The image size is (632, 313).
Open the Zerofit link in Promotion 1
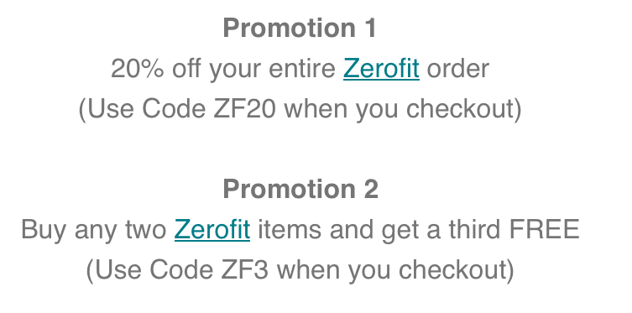(x=381, y=69)
